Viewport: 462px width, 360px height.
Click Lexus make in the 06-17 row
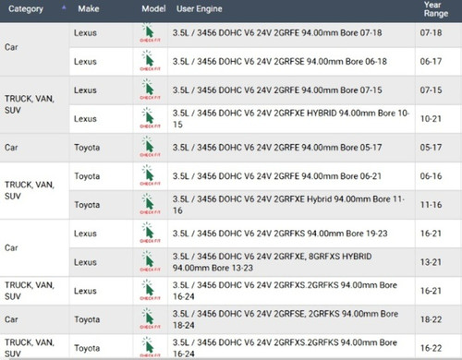click(x=85, y=62)
